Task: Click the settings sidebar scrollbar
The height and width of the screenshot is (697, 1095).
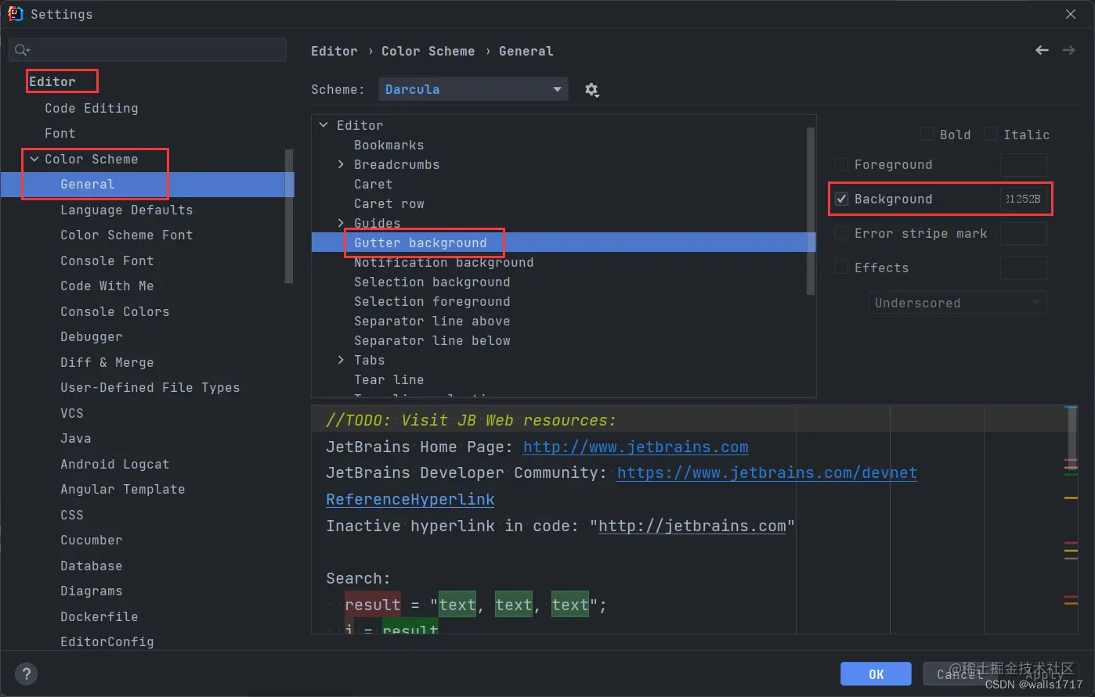Action: pyautogui.click(x=289, y=216)
